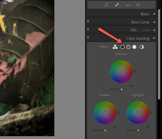The height and width of the screenshot is (139, 162).
Task: Select the three-way adjust view icon
Action: pyautogui.click(x=115, y=47)
